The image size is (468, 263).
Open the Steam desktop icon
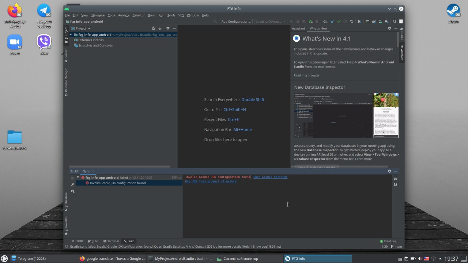coord(453,13)
